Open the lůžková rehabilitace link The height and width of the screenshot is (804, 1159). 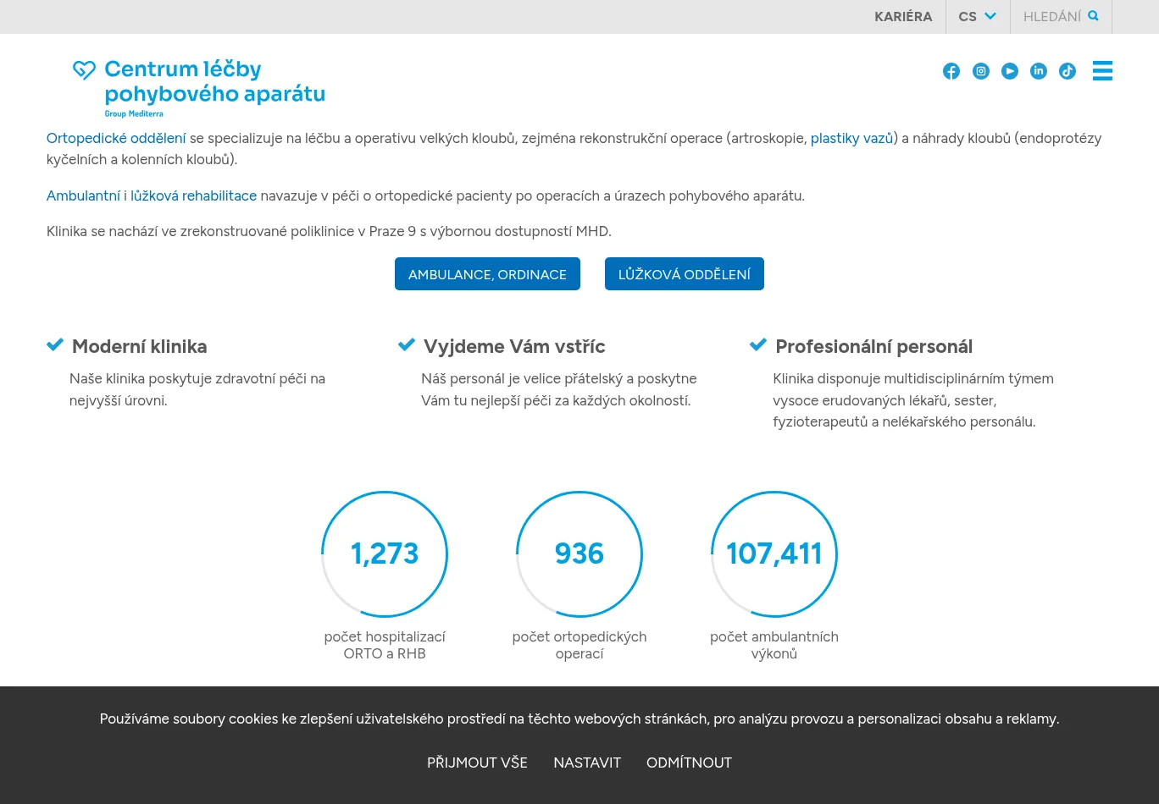193,195
